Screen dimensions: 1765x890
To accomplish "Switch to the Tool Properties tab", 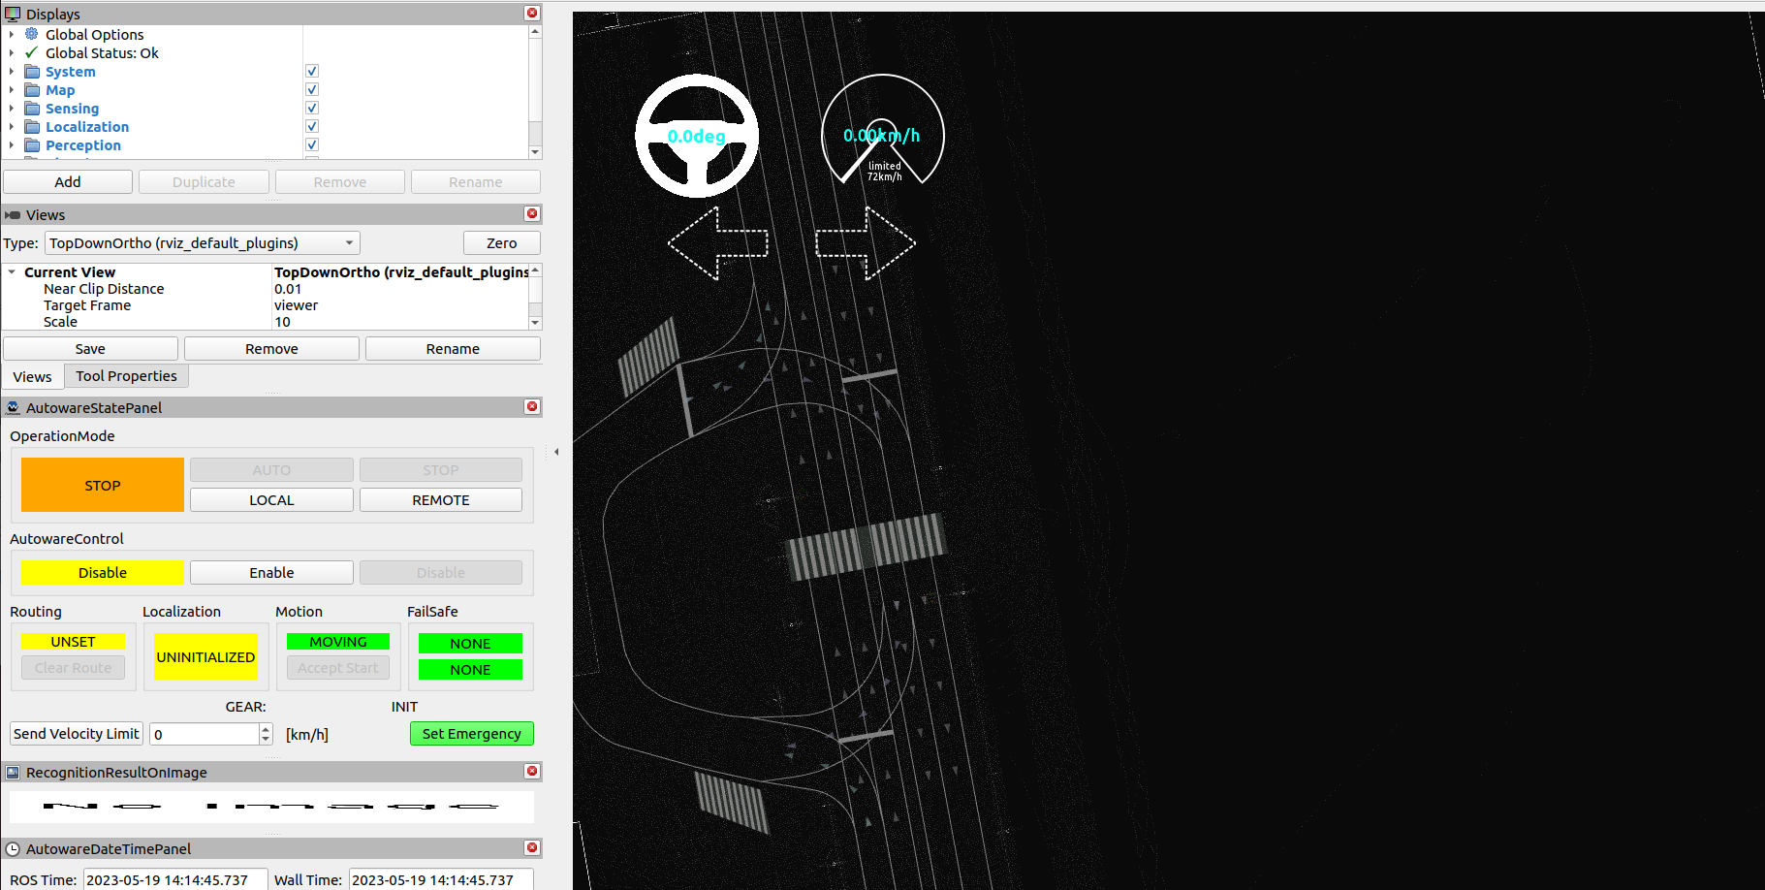I will (x=126, y=376).
